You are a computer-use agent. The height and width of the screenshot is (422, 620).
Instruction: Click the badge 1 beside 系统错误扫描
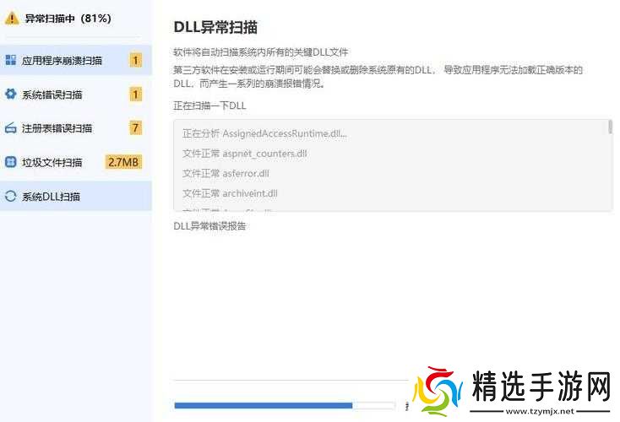[136, 94]
